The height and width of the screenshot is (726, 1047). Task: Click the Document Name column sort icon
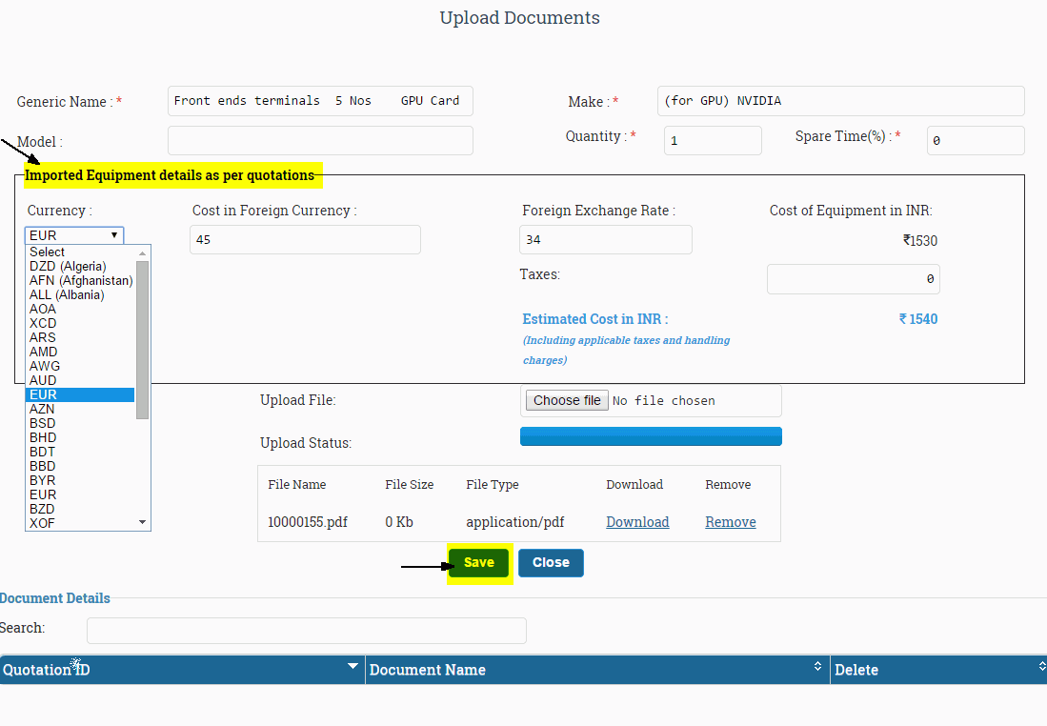pos(817,667)
